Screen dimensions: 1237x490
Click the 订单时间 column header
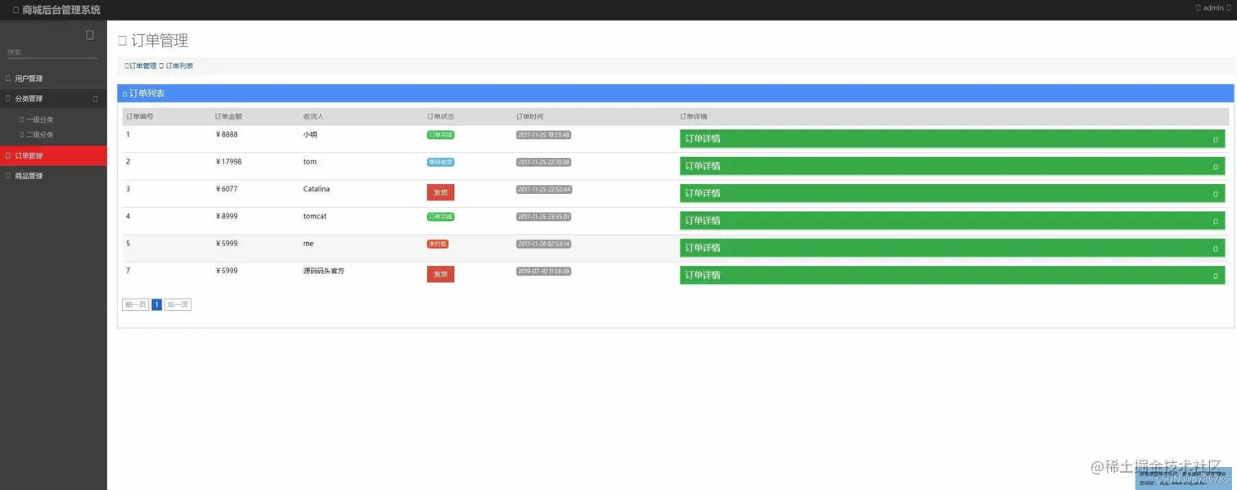529,116
